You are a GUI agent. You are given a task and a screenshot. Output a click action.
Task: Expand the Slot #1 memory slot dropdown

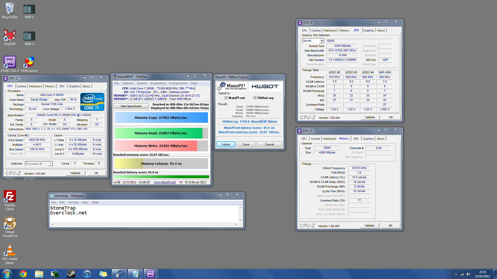pyautogui.click(x=321, y=41)
